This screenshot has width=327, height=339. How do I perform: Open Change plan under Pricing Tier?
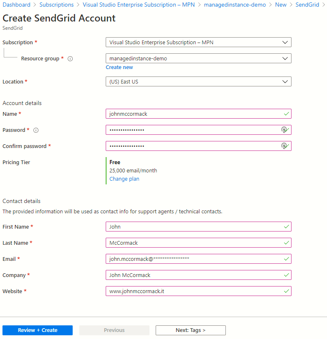coord(124,179)
